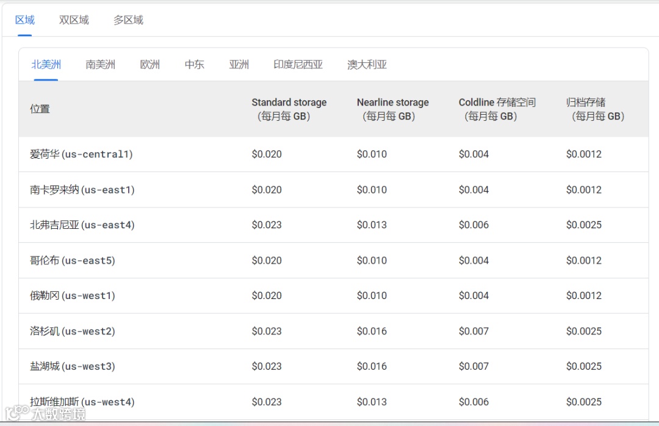Select the 爱荷华 (us-central1) row label
The height and width of the screenshot is (426, 659).
[81, 154]
